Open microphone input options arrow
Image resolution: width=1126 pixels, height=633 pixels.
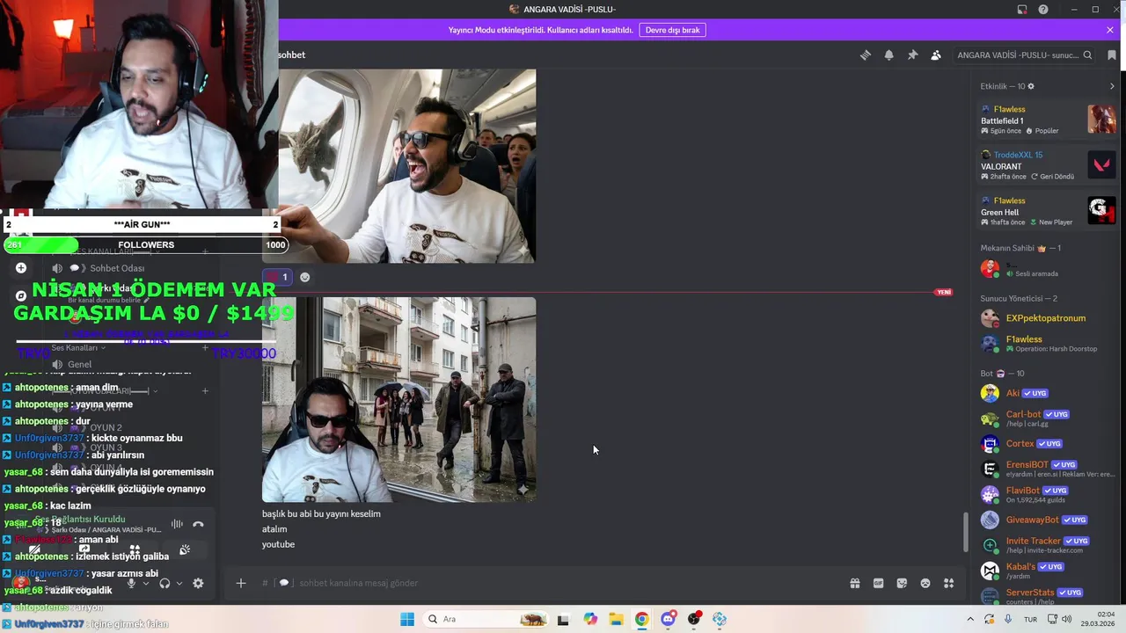point(146,583)
